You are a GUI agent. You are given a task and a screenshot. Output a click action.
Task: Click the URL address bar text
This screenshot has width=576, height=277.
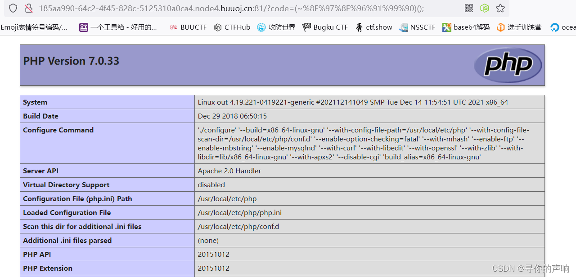[231, 9]
